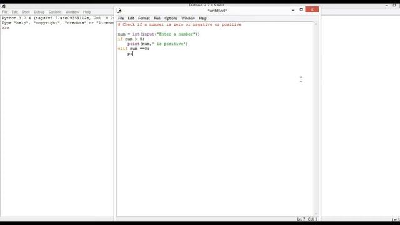Click the IDLE icon in the Python Shell title bar
This screenshot has height=225, width=400.
(x=3, y=6)
